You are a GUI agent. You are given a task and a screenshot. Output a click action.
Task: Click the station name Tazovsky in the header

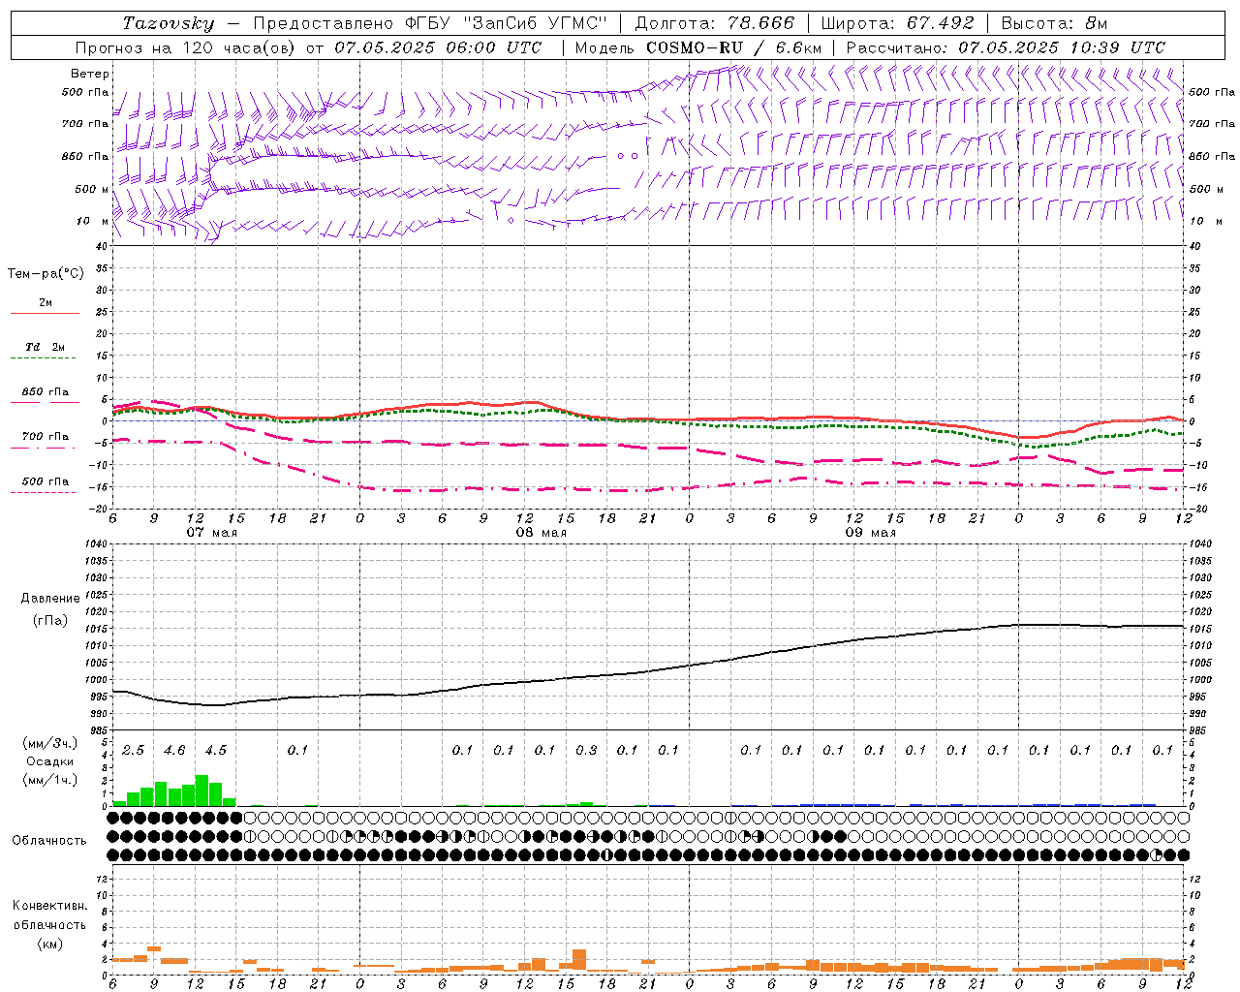pyautogui.click(x=168, y=23)
